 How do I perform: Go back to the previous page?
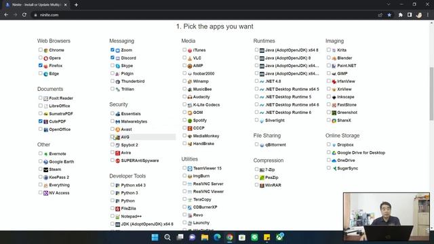tap(6, 15)
